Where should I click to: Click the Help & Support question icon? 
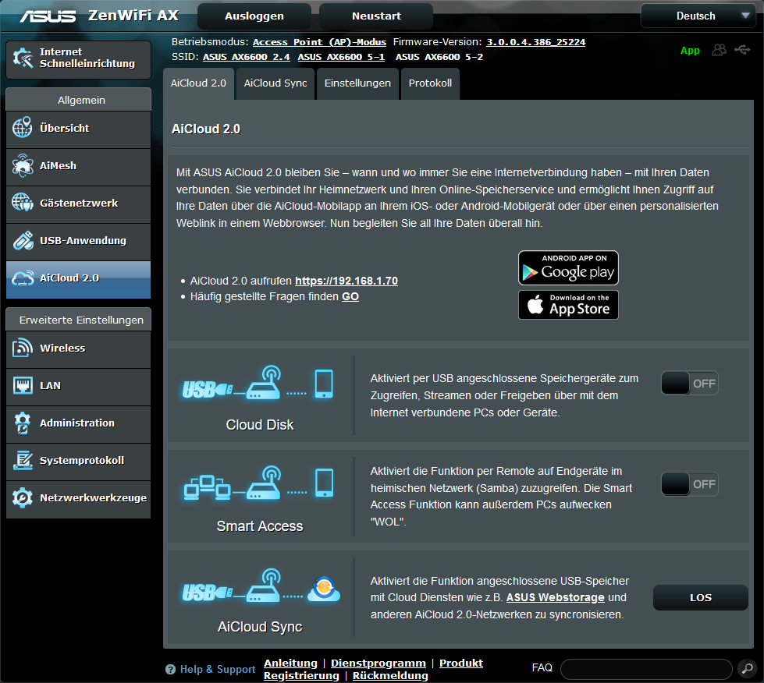click(x=170, y=670)
